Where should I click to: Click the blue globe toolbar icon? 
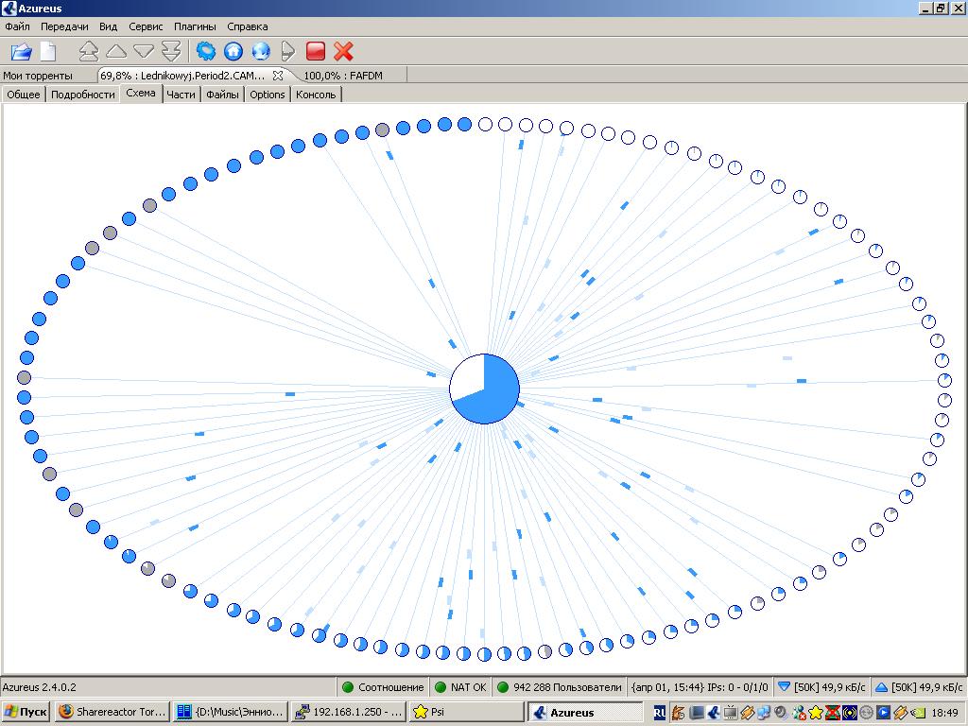[261, 51]
